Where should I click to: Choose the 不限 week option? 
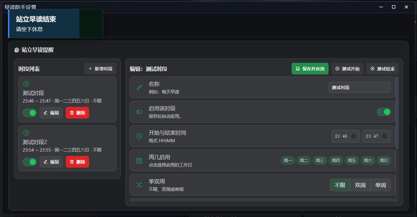[340, 185]
